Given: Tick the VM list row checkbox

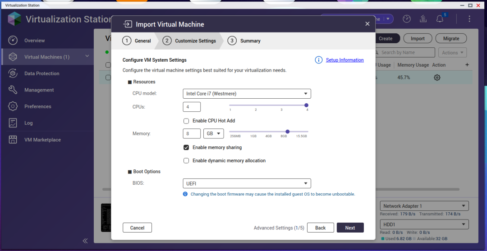Looking at the screenshot, I should pos(108,78).
